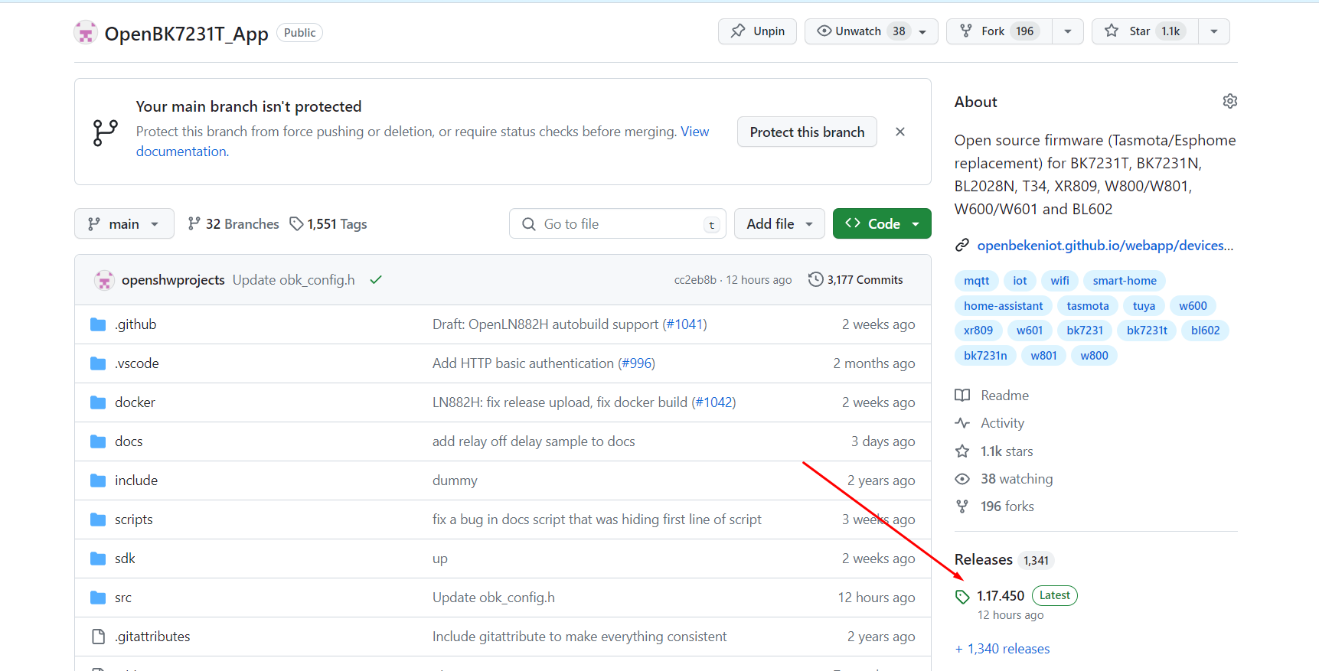Open the Unwatch notifications dropdown
Image resolution: width=1319 pixels, height=671 pixels.
coord(871,31)
